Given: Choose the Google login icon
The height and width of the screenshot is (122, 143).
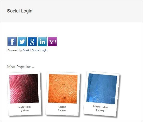Looking at the screenshot, I should (32, 42).
